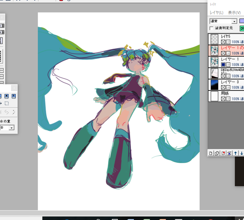Close the small floating brush tool panel
The image size is (244, 220).
[x=14, y=88]
